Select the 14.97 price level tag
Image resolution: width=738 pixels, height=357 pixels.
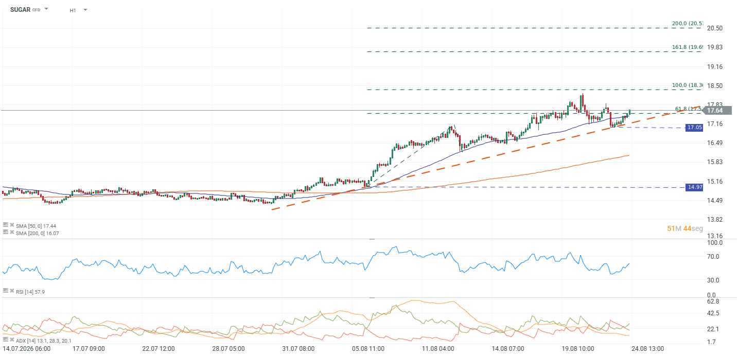click(694, 187)
